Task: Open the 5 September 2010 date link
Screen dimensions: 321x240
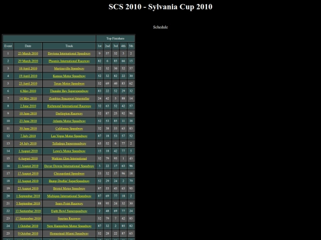Action: click(x=28, y=203)
